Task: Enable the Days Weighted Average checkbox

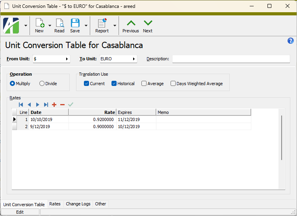Action: [x=173, y=84]
